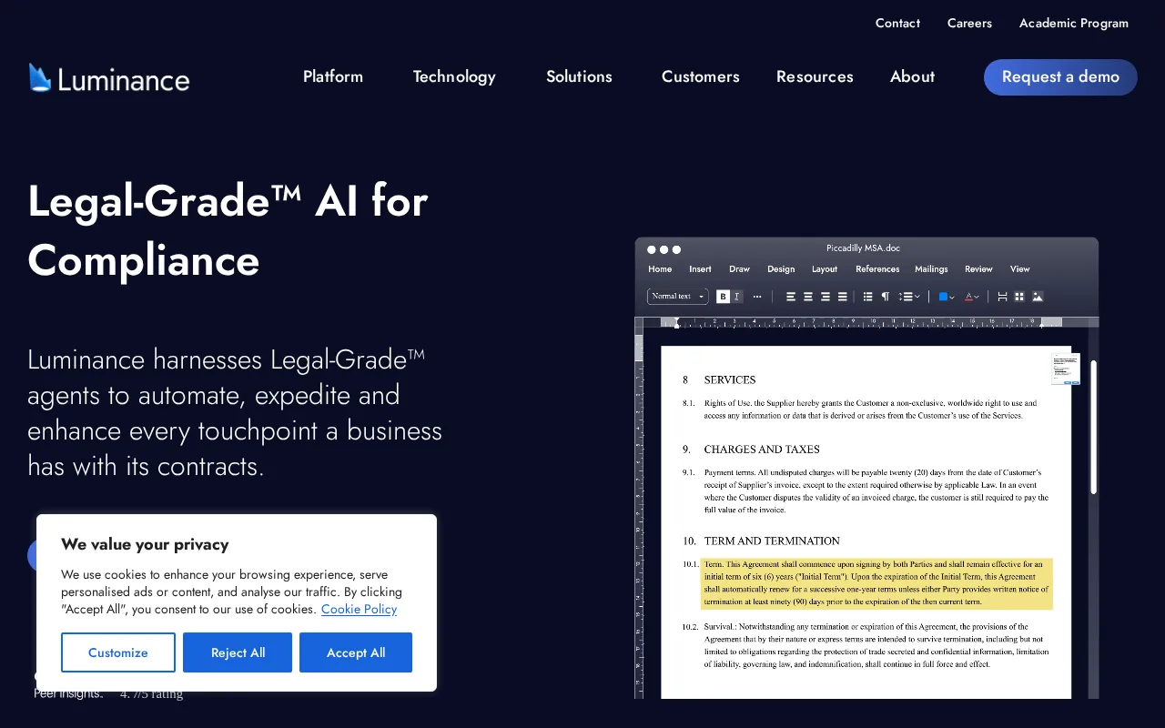This screenshot has width=1165, height=728.
Task: Open the Mailings tab in the document
Action: tap(931, 269)
